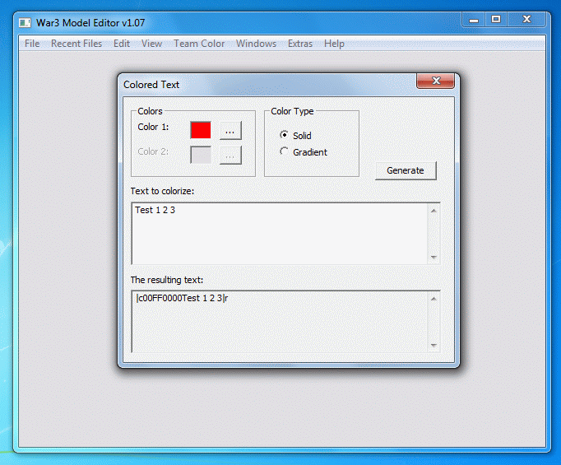Click the Colored Text dialog title

click(x=151, y=85)
